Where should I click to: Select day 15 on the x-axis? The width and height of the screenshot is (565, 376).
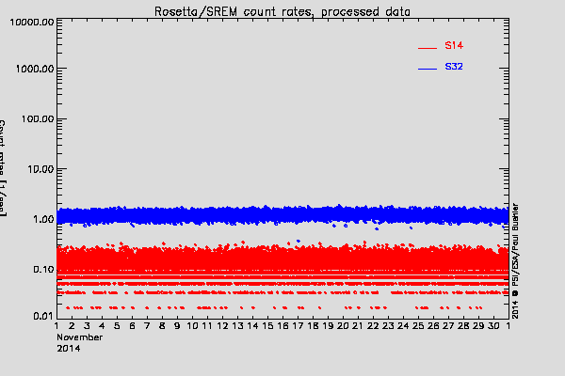[x=268, y=325]
